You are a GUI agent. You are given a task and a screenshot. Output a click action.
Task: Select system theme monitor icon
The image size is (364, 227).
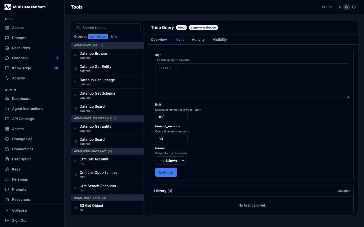[x=354, y=7]
